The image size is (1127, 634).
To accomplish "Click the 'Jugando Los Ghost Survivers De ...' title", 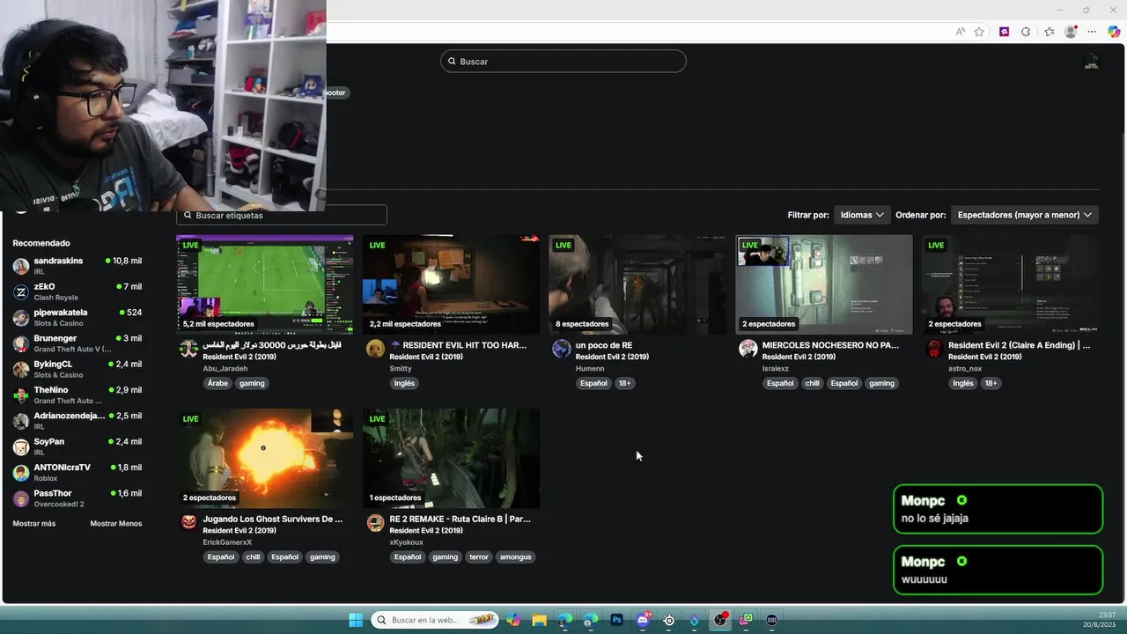I will coord(273,519).
